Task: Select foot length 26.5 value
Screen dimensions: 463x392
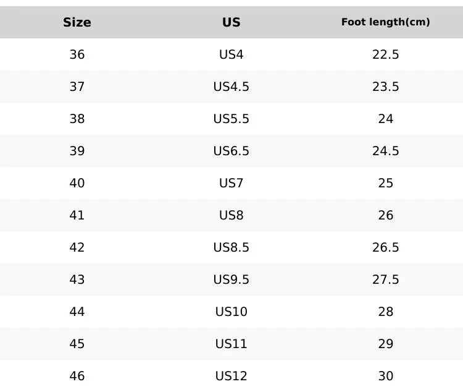Action: point(386,247)
